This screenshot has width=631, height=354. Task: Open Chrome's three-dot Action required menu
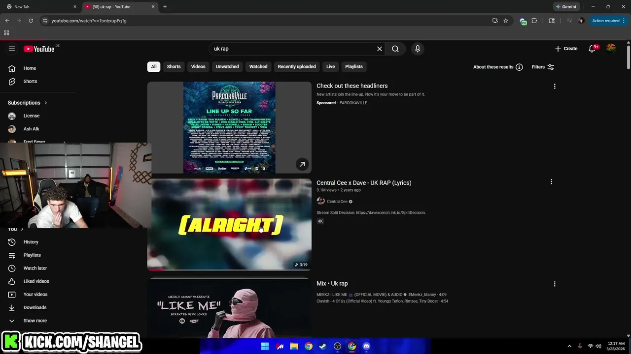(609, 21)
